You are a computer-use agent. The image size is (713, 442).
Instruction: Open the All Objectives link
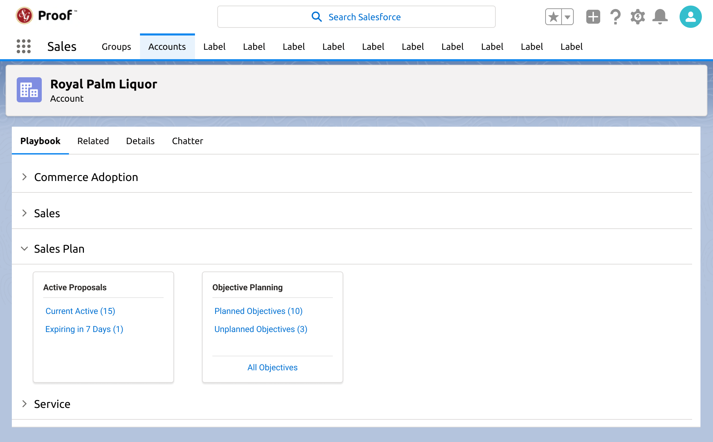[272, 368]
